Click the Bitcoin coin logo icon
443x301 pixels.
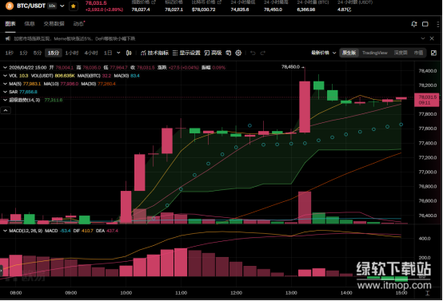[x=10, y=6]
